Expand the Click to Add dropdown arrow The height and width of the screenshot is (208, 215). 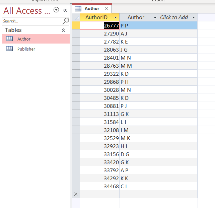coord(194,17)
